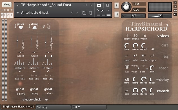Save the Antoinette Ghost snapshot
This screenshot has width=178, height=110.
[84, 13]
